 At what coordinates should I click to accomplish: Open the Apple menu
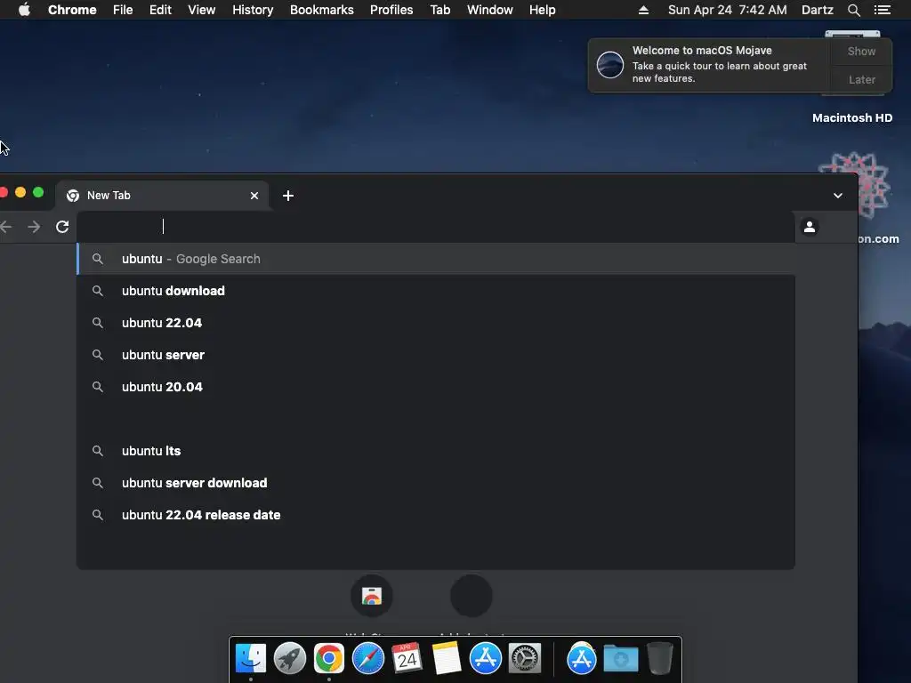[24, 10]
